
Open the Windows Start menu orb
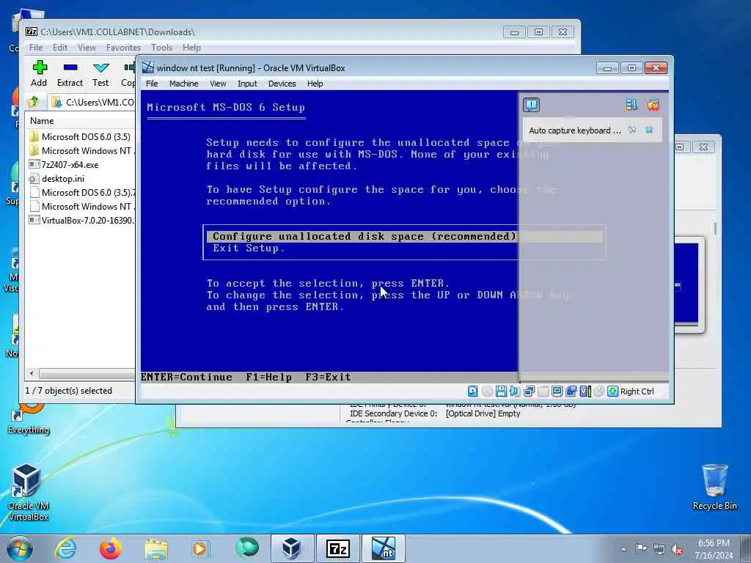tap(20, 548)
